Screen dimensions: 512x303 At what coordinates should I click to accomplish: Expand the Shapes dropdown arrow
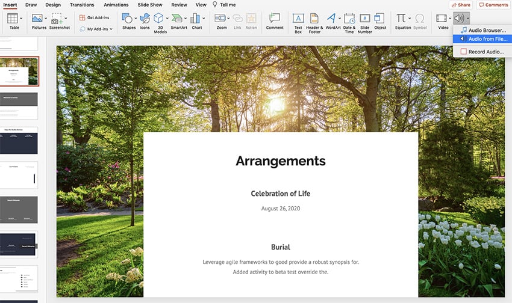coord(136,19)
